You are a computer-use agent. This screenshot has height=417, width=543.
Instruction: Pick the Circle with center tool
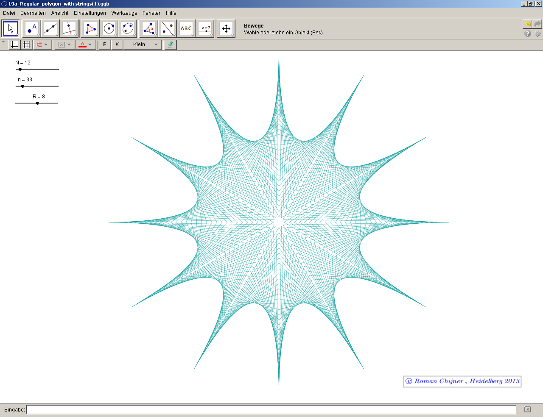(109, 29)
